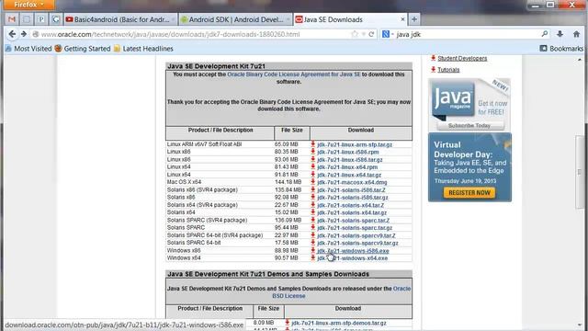Viewport: 588px width, 331px height.
Task: Click Subscribe Today on Java magazine ad
Action: click(x=469, y=125)
